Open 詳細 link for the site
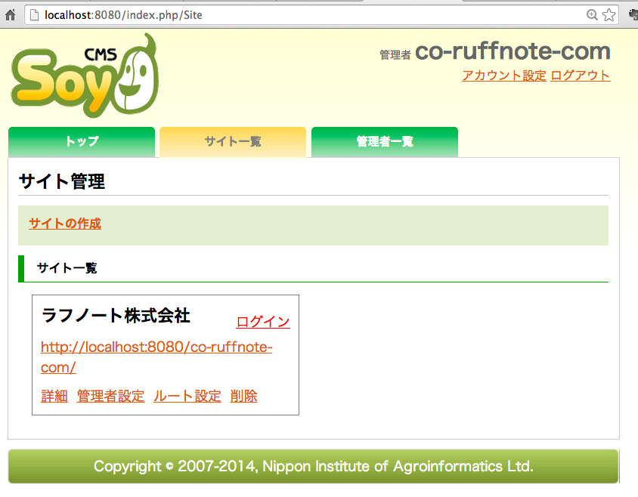The height and width of the screenshot is (497, 638). tap(54, 396)
